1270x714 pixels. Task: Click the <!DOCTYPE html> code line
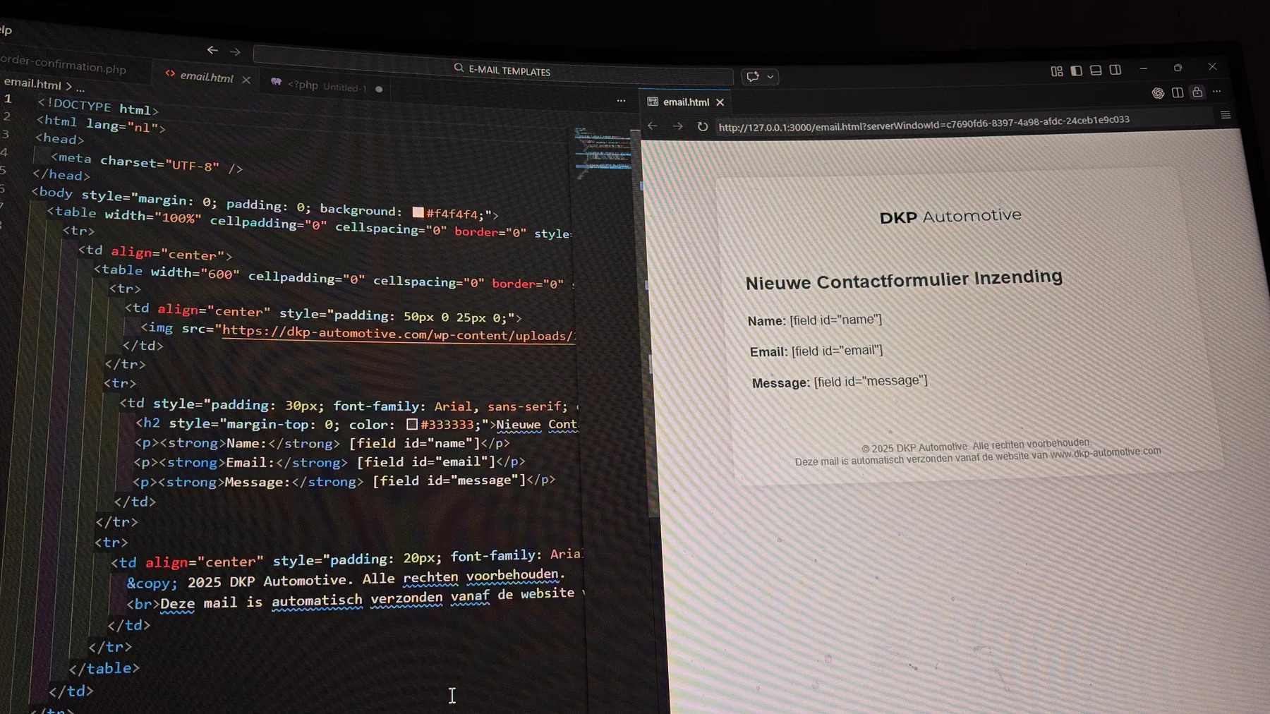click(x=98, y=107)
